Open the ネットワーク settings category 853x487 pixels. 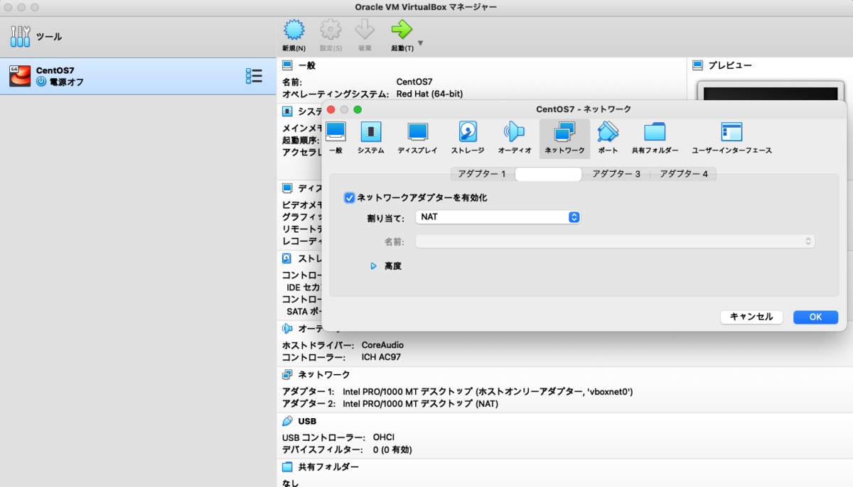[564, 137]
